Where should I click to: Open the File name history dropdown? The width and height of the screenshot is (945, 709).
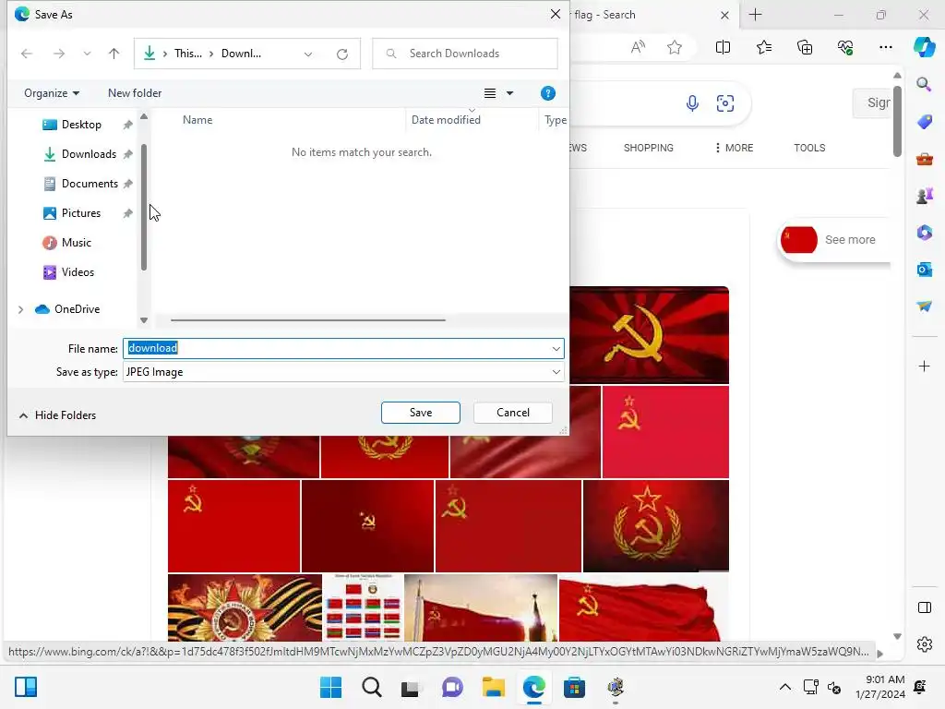(x=556, y=348)
